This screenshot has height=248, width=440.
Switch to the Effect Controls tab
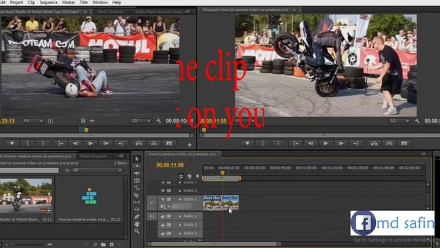pyautogui.click(x=110, y=12)
